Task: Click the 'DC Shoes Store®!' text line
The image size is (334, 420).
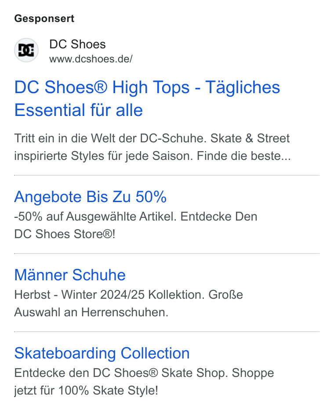Action: 65,234
